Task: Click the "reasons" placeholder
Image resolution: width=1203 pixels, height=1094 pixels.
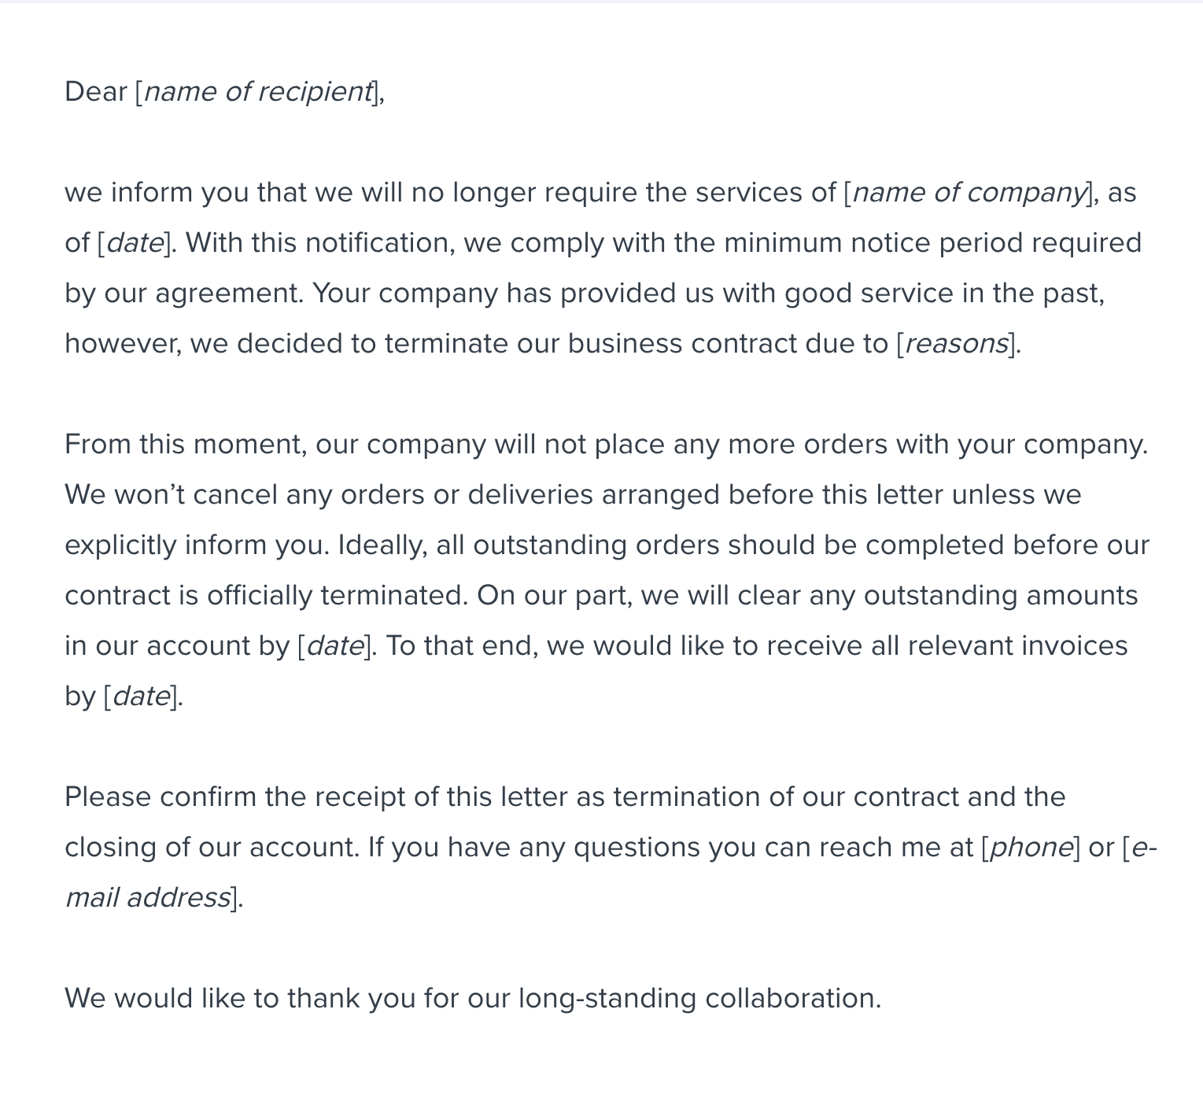Action: (x=957, y=344)
